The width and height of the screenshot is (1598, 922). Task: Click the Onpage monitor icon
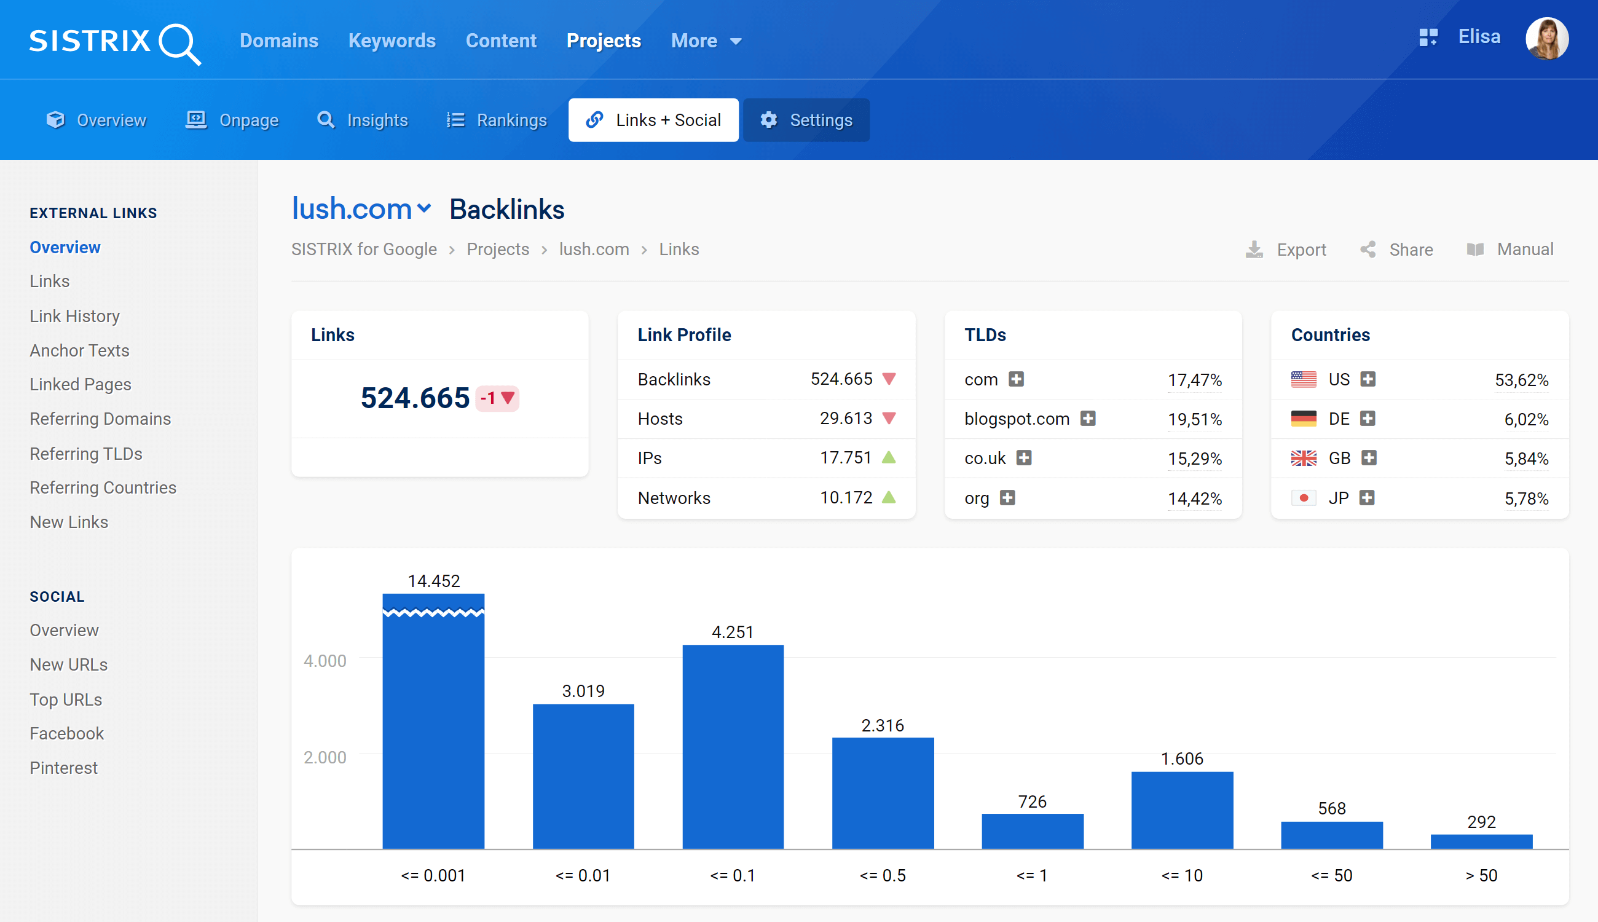point(196,120)
